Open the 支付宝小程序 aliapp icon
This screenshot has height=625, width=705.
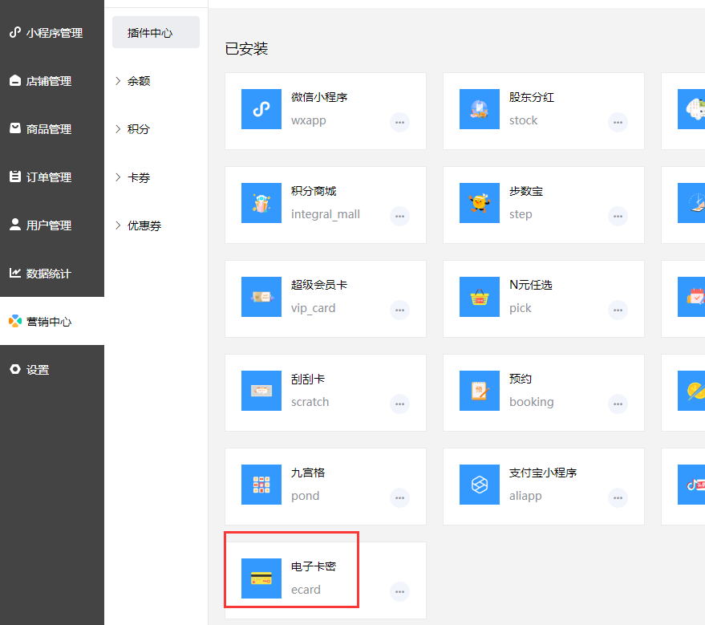point(479,485)
